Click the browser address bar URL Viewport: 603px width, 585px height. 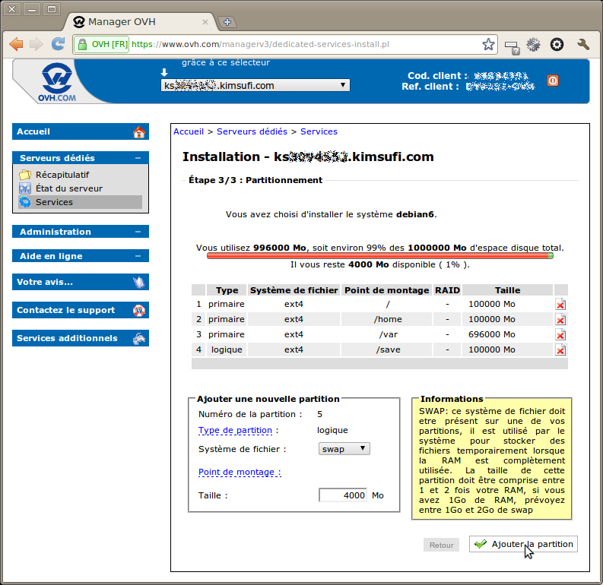click(x=260, y=44)
